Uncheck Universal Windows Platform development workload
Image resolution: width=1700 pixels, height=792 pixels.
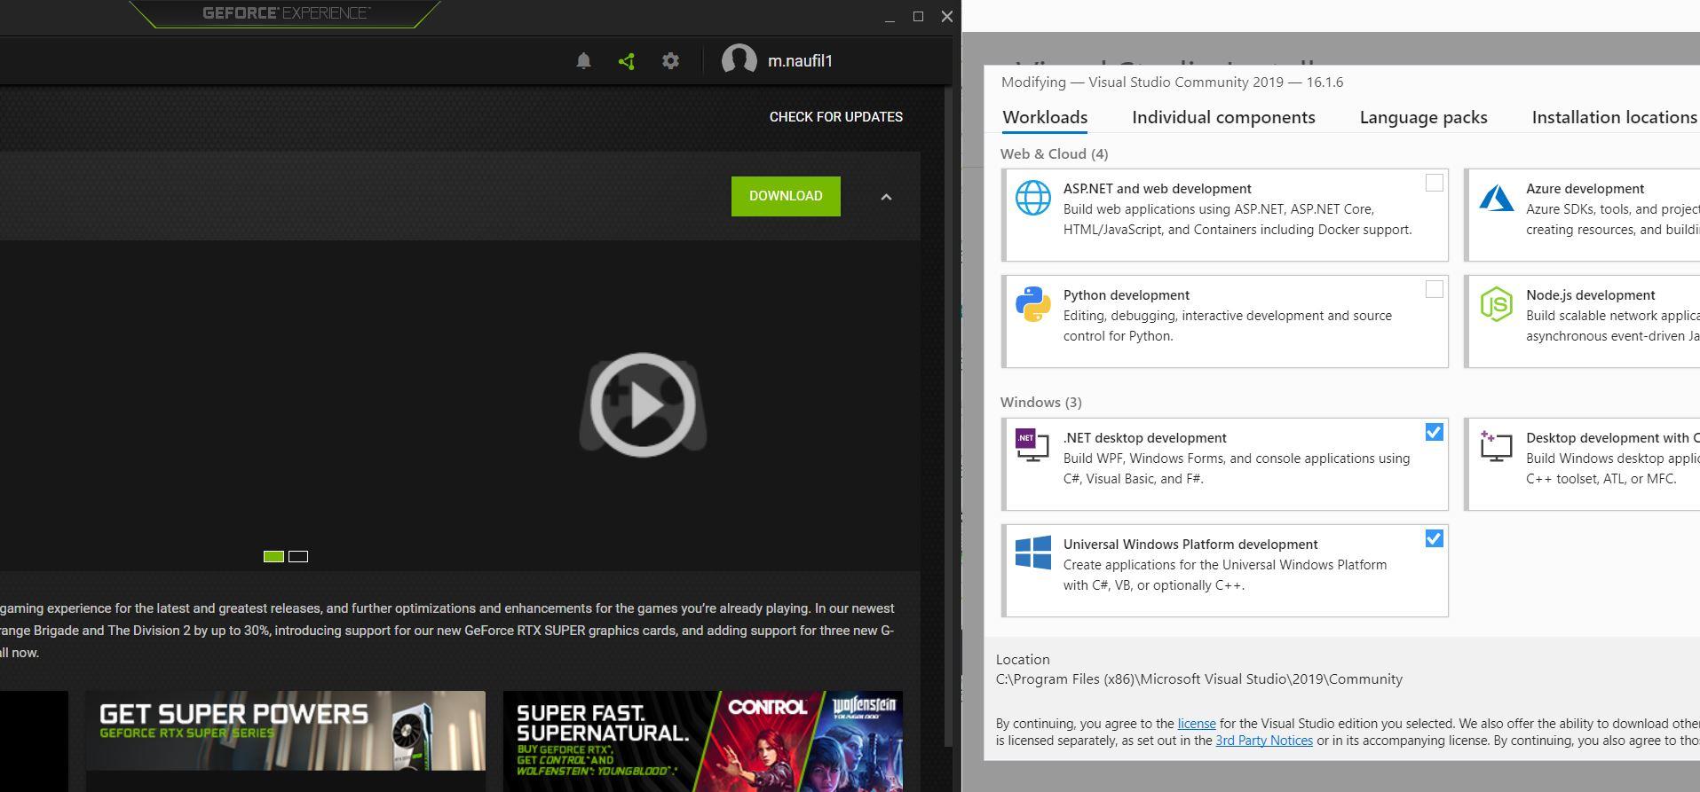[x=1434, y=538]
